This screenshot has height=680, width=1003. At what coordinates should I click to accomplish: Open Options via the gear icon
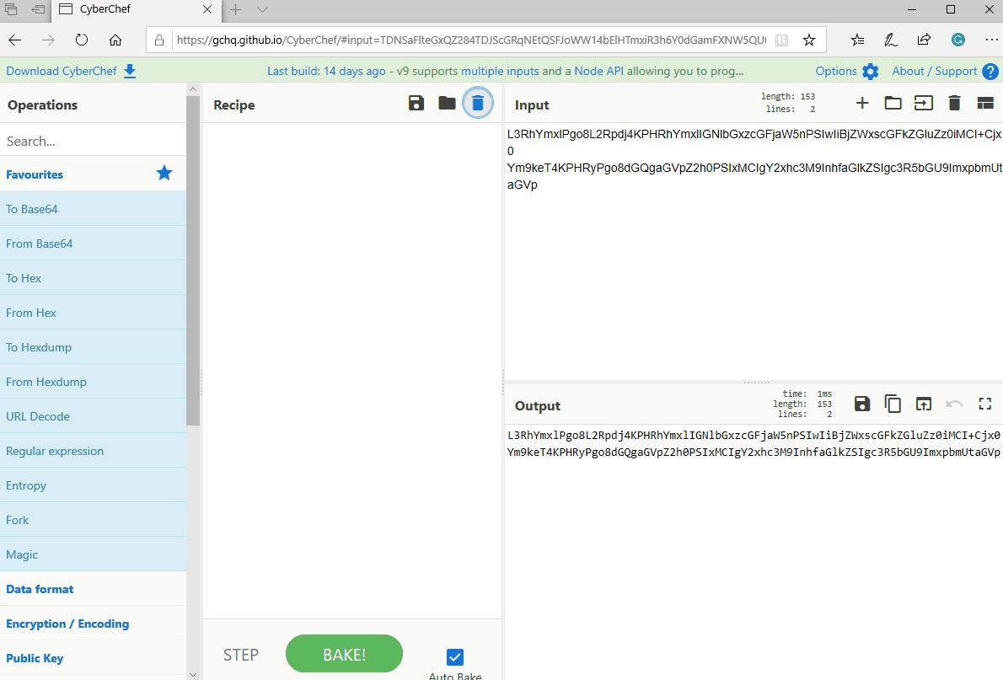tap(871, 71)
